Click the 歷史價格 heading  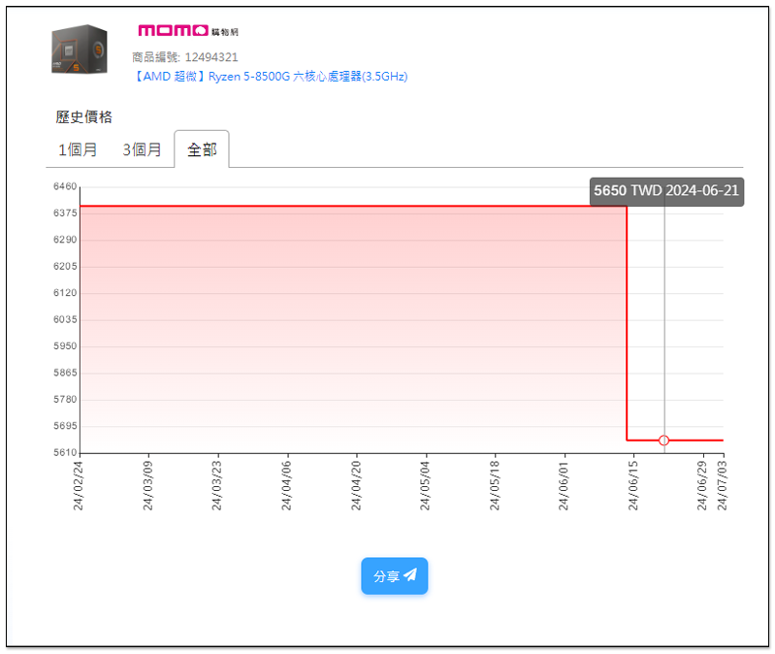[x=83, y=117]
